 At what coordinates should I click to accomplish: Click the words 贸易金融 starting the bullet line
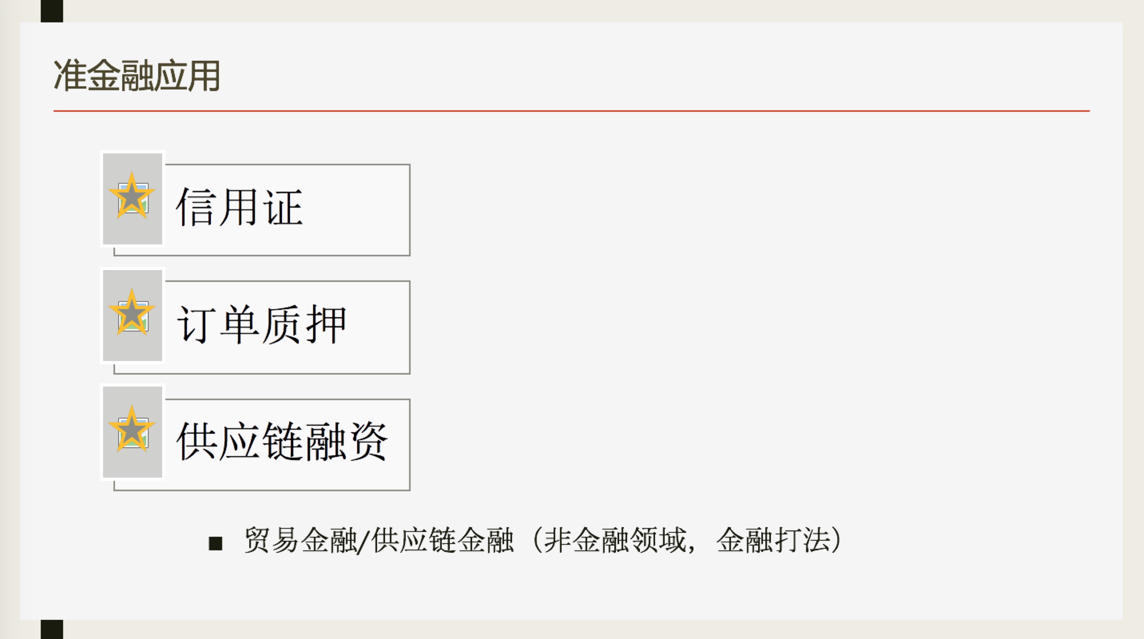tap(300, 540)
